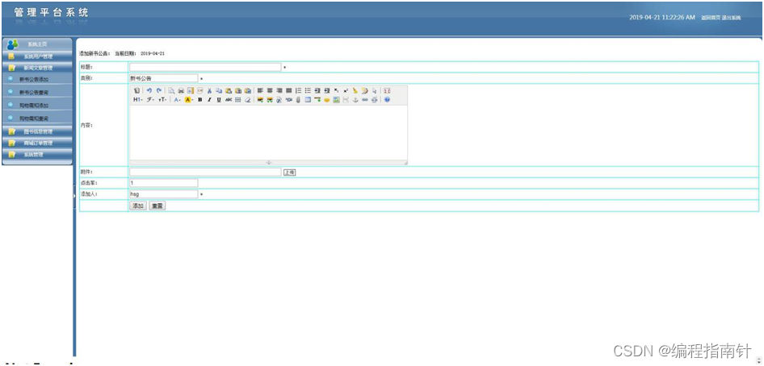This screenshot has width=764, height=366.
Task: Click the 点击率 field showing 1
Action: click(164, 183)
